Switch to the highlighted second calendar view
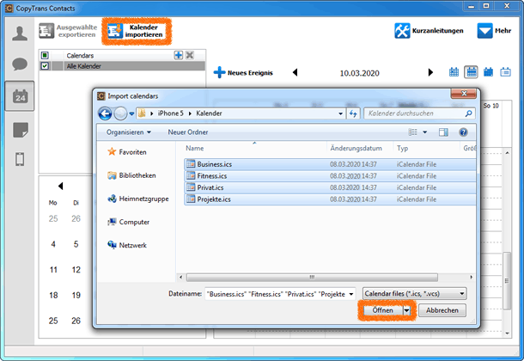Screen dimensions: 524x361 pyautogui.click(x=472, y=72)
